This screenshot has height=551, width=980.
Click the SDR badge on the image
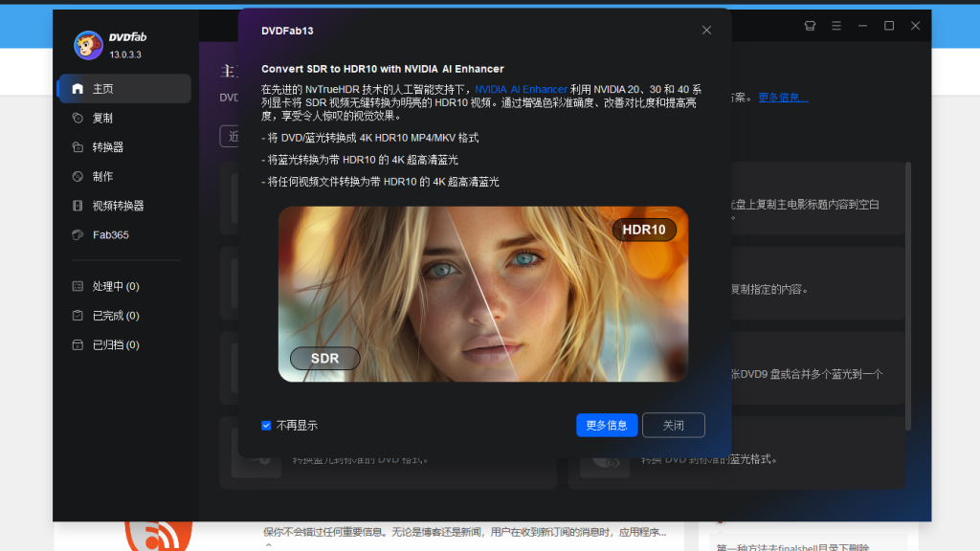pos(325,359)
